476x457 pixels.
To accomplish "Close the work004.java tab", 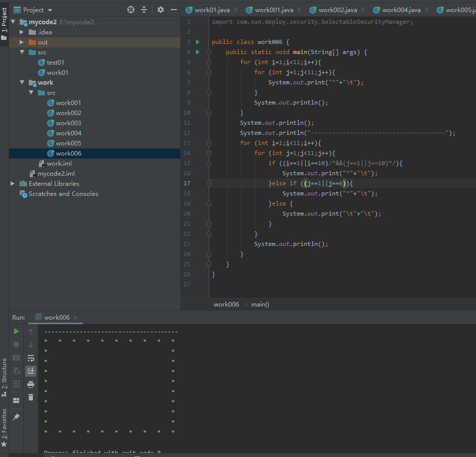I will (426, 10).
